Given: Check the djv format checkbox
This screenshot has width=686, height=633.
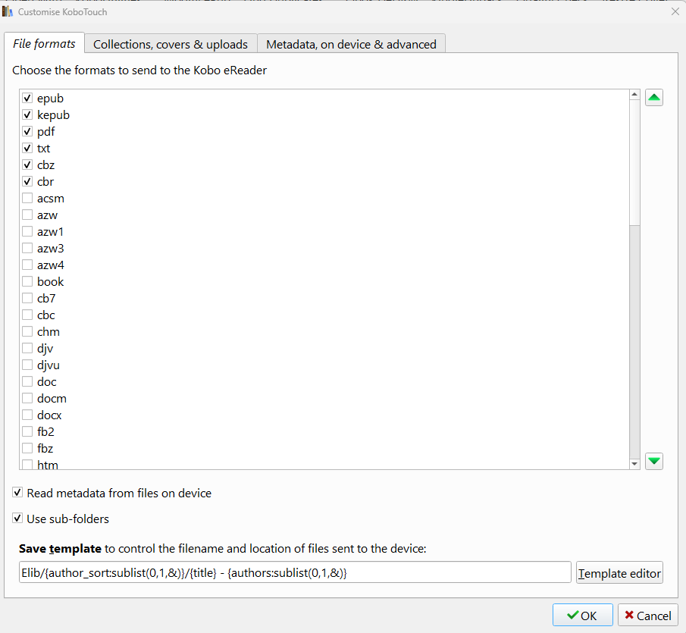Looking at the screenshot, I should click(x=27, y=348).
